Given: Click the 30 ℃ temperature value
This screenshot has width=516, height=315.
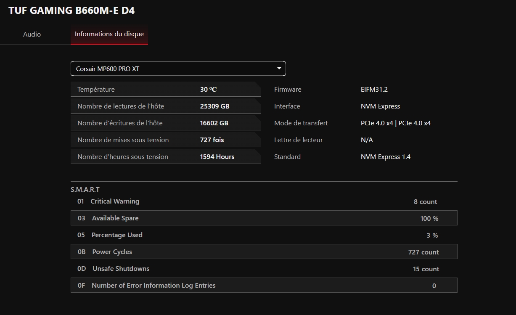Looking at the screenshot, I should [x=208, y=90].
